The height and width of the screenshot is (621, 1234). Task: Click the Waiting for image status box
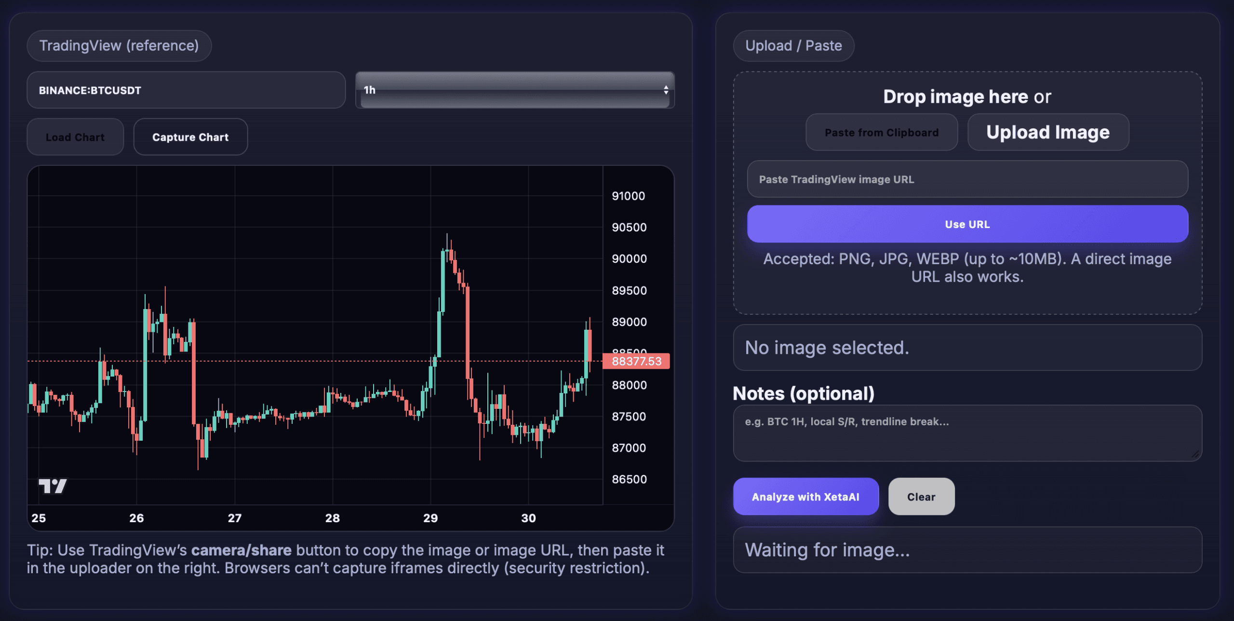966,550
